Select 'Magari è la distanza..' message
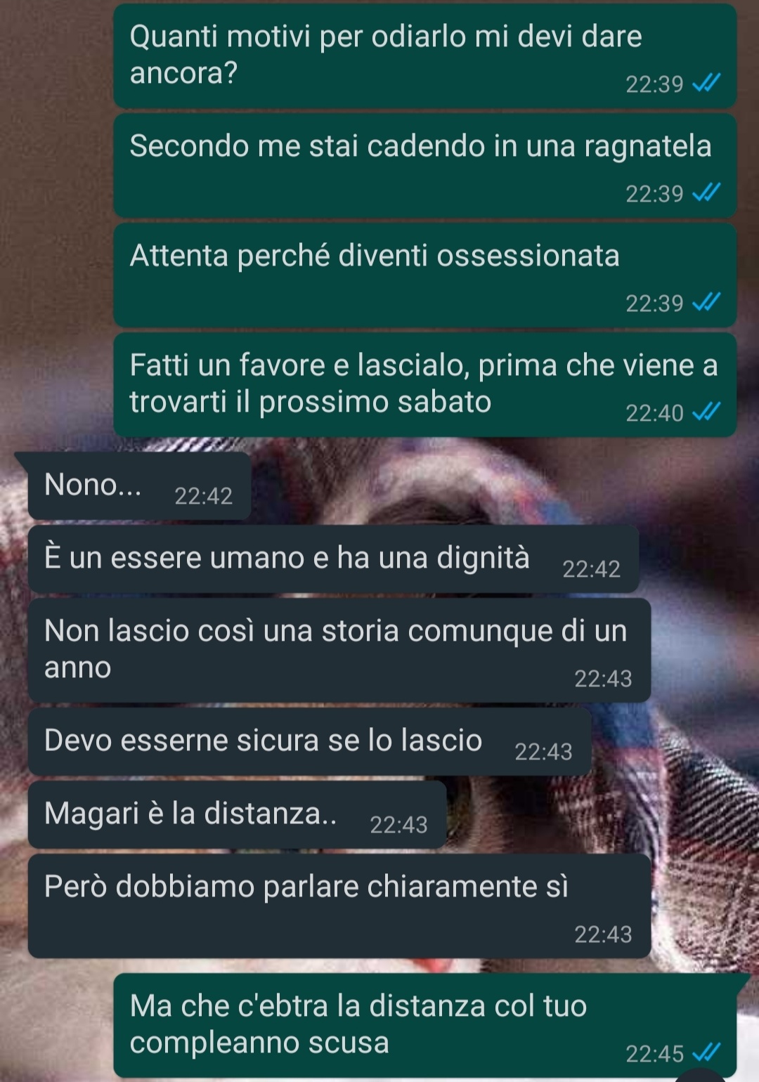This screenshot has width=759, height=1082. (237, 815)
